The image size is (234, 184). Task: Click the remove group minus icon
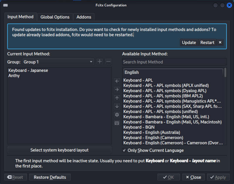pyautogui.click(x=108, y=62)
